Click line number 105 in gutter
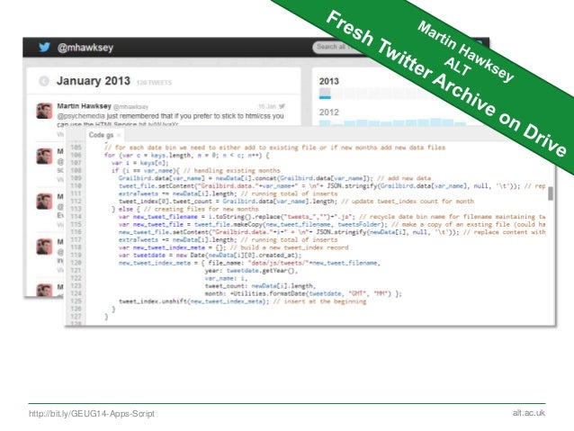 [x=76, y=148]
